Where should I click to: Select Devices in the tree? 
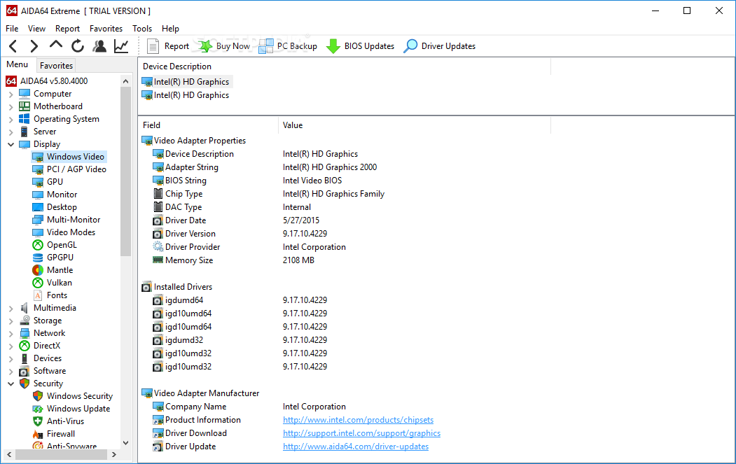[48, 358]
